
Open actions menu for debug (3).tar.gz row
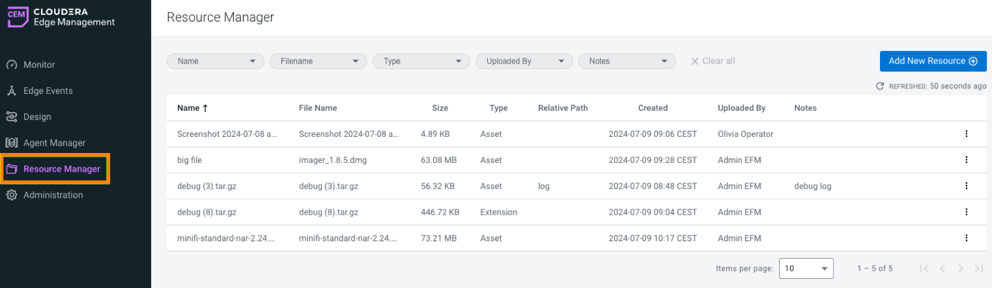(x=966, y=186)
